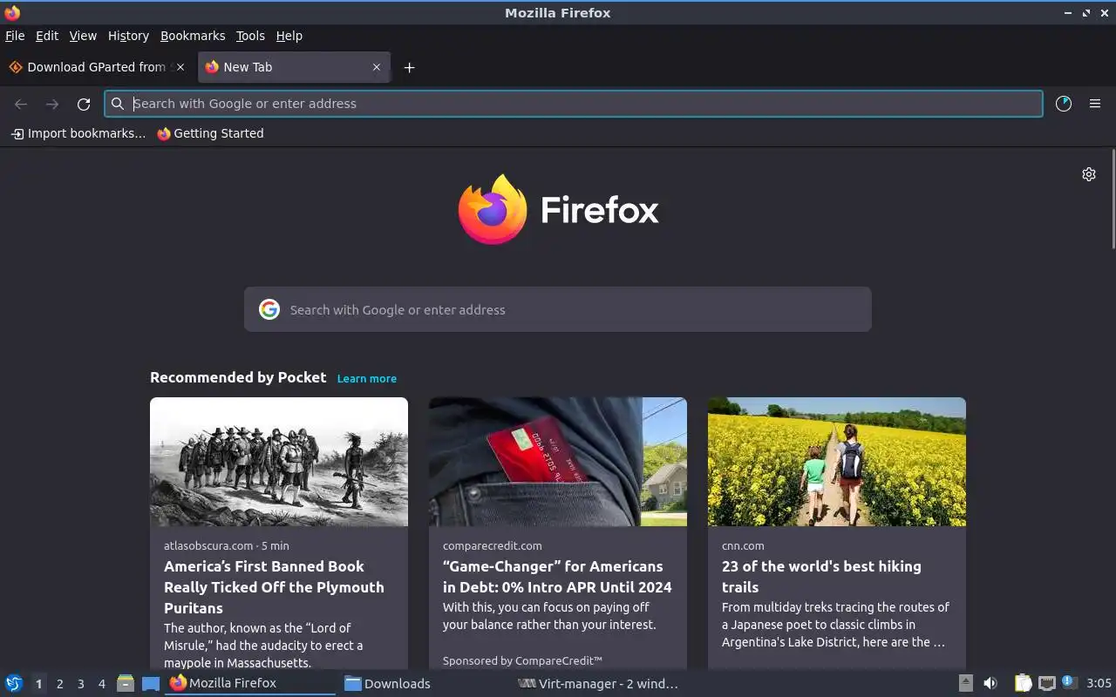This screenshot has height=697, width=1116.
Task: Open the Getting Started bookmark
Action: pyautogui.click(x=210, y=133)
